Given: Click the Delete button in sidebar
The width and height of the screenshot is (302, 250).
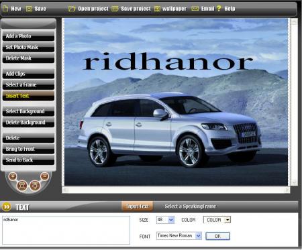Looking at the screenshot, I should [x=28, y=138].
